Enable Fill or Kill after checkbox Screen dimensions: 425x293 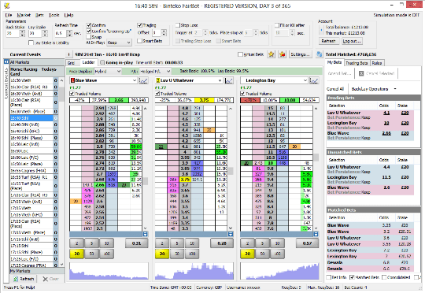click(277, 25)
